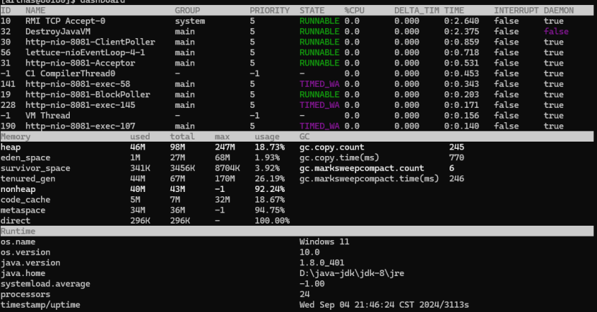This screenshot has width=597, height=312.
Task: Click the Memory section header
Action: pos(15,137)
